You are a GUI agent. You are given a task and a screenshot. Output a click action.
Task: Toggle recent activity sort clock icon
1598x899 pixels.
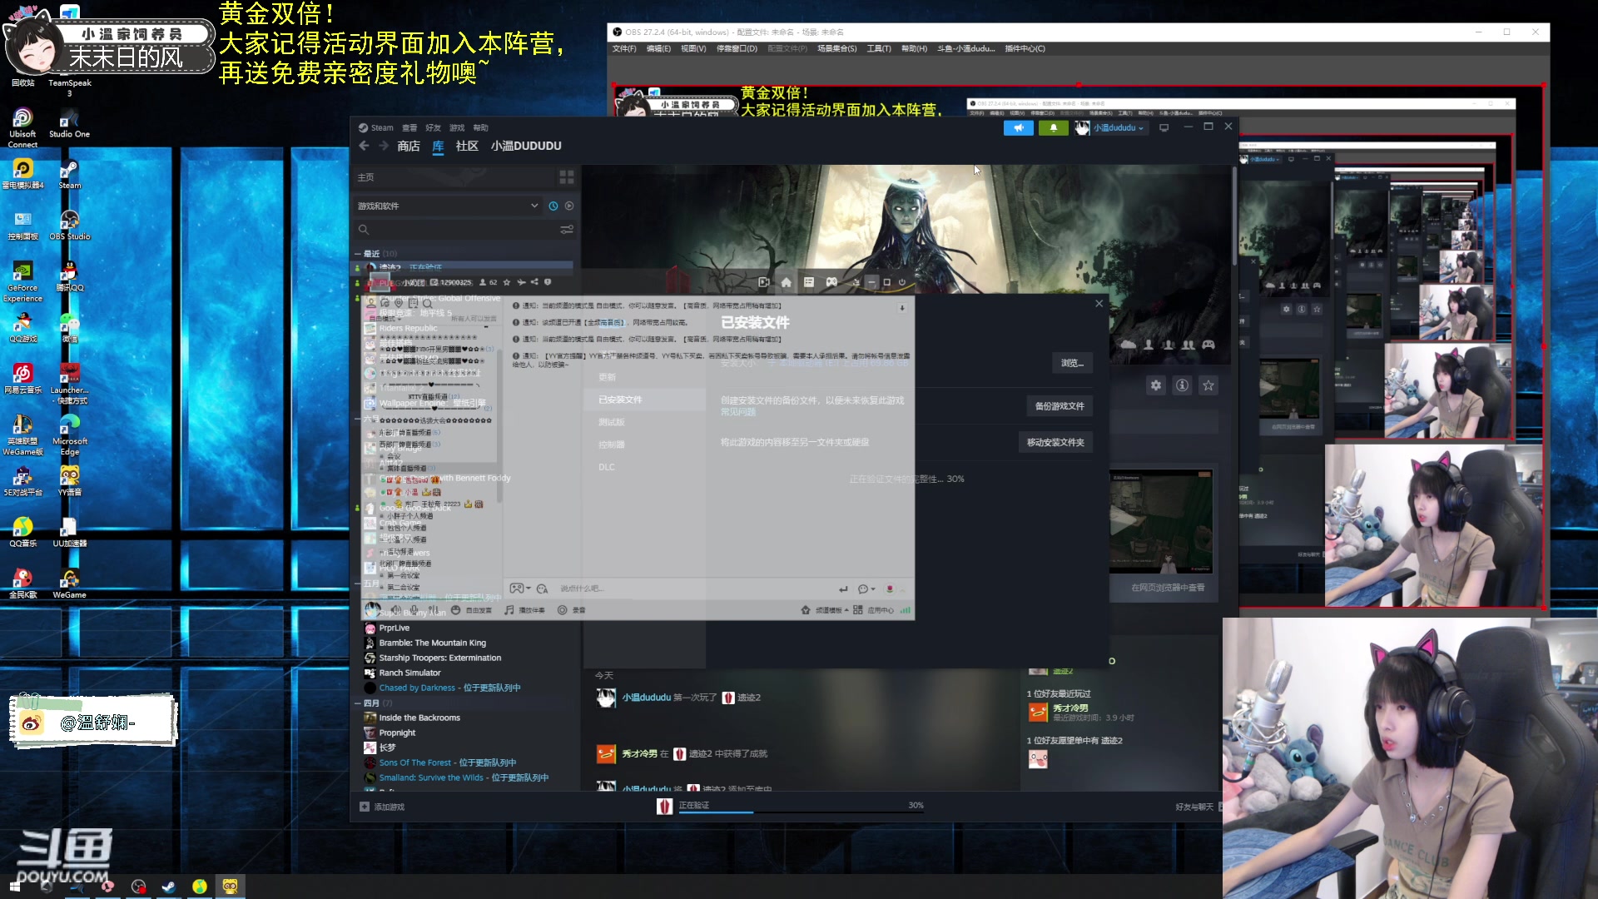553,206
